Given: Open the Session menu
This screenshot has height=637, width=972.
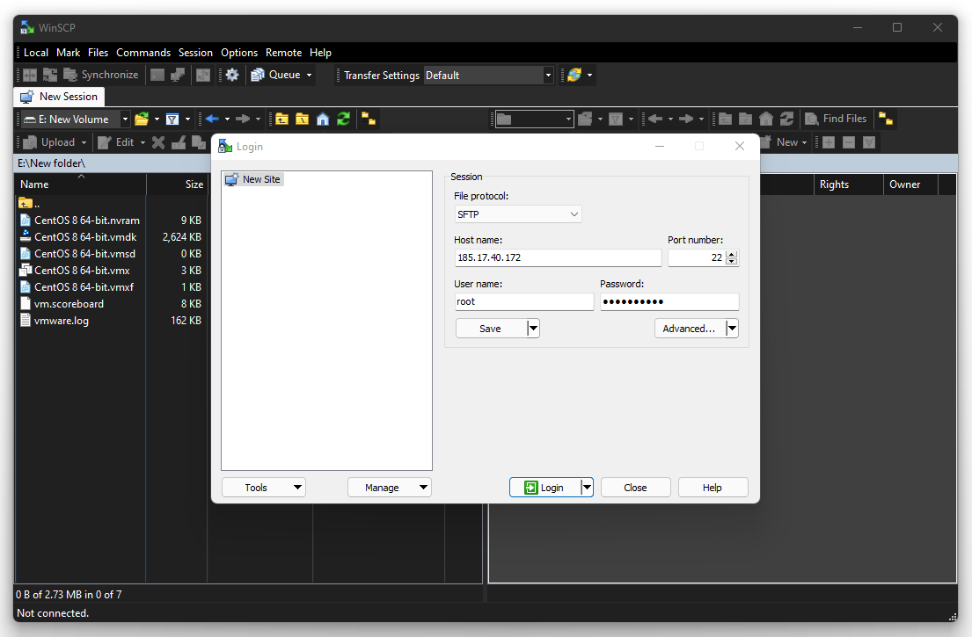Looking at the screenshot, I should click(195, 53).
